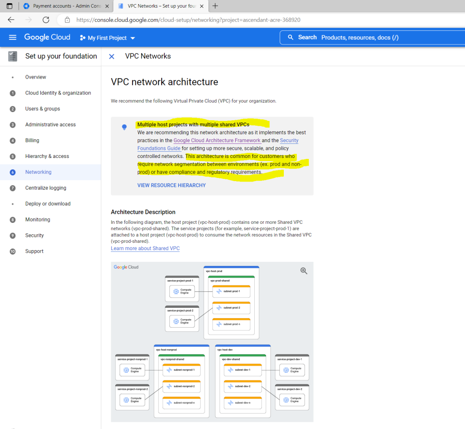Close the Payment accounts tab
The image size is (465, 429).
pos(107,6)
